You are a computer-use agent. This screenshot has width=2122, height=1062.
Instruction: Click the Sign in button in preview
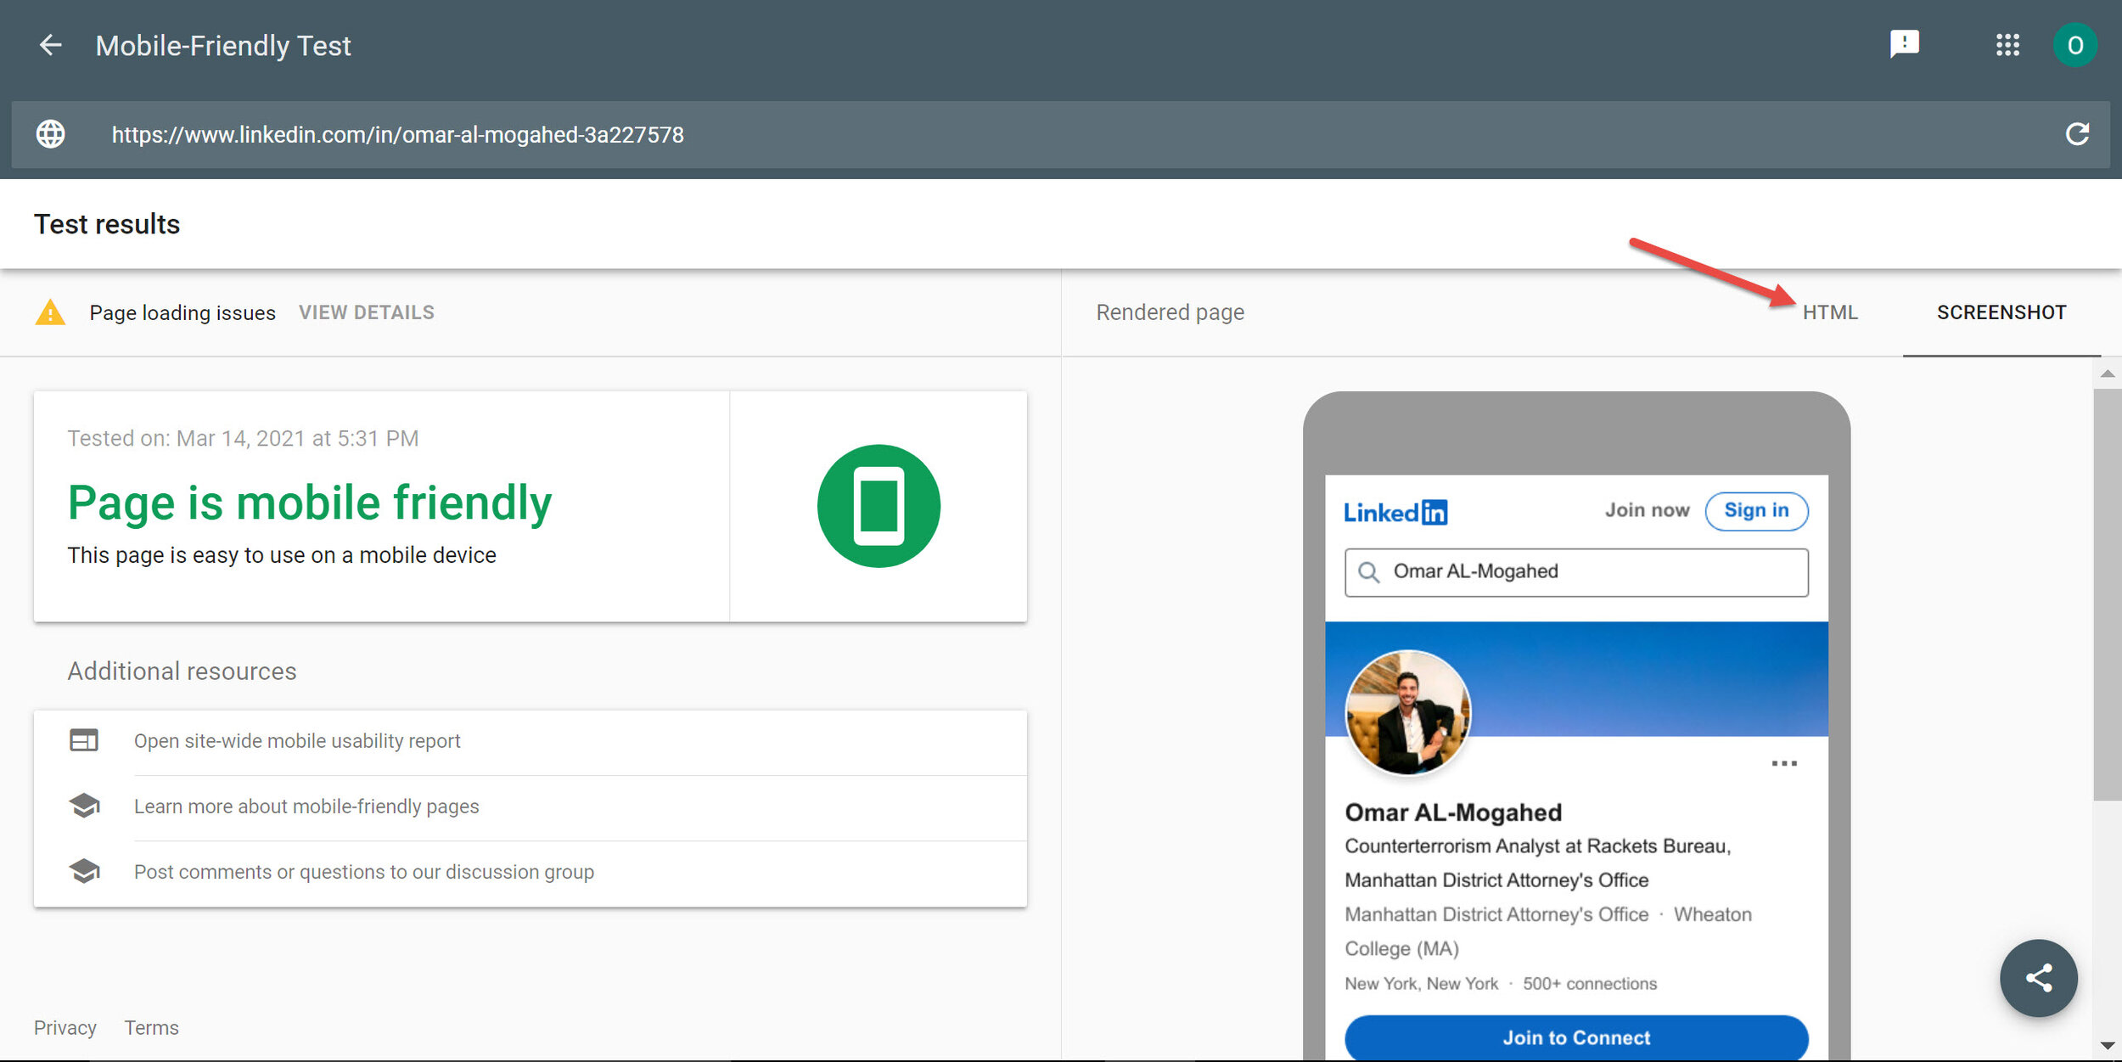click(x=1756, y=510)
